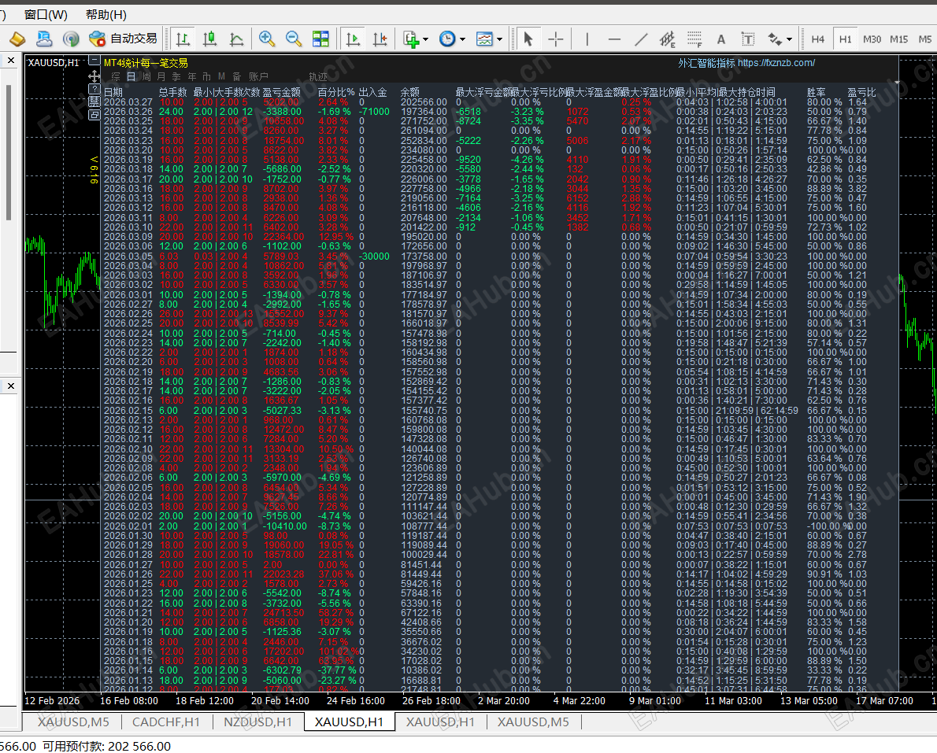Zoom out the chart with magnifier minus
The height and width of the screenshot is (753, 937).
pos(294,39)
